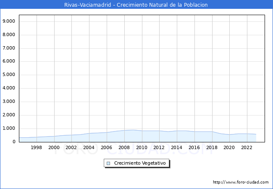Click the 2020 x-axis label
The image size is (273, 189).
coord(229,147)
